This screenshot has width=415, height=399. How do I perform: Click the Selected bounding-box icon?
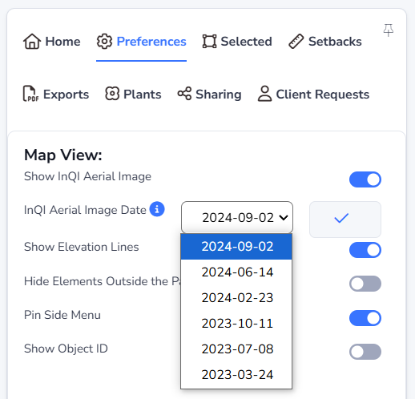pos(209,42)
